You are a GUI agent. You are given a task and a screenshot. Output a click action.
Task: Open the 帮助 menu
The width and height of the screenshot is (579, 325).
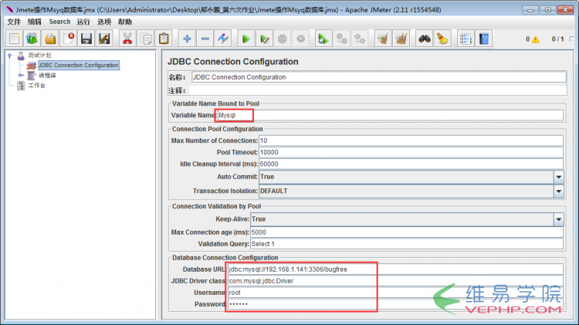(125, 22)
